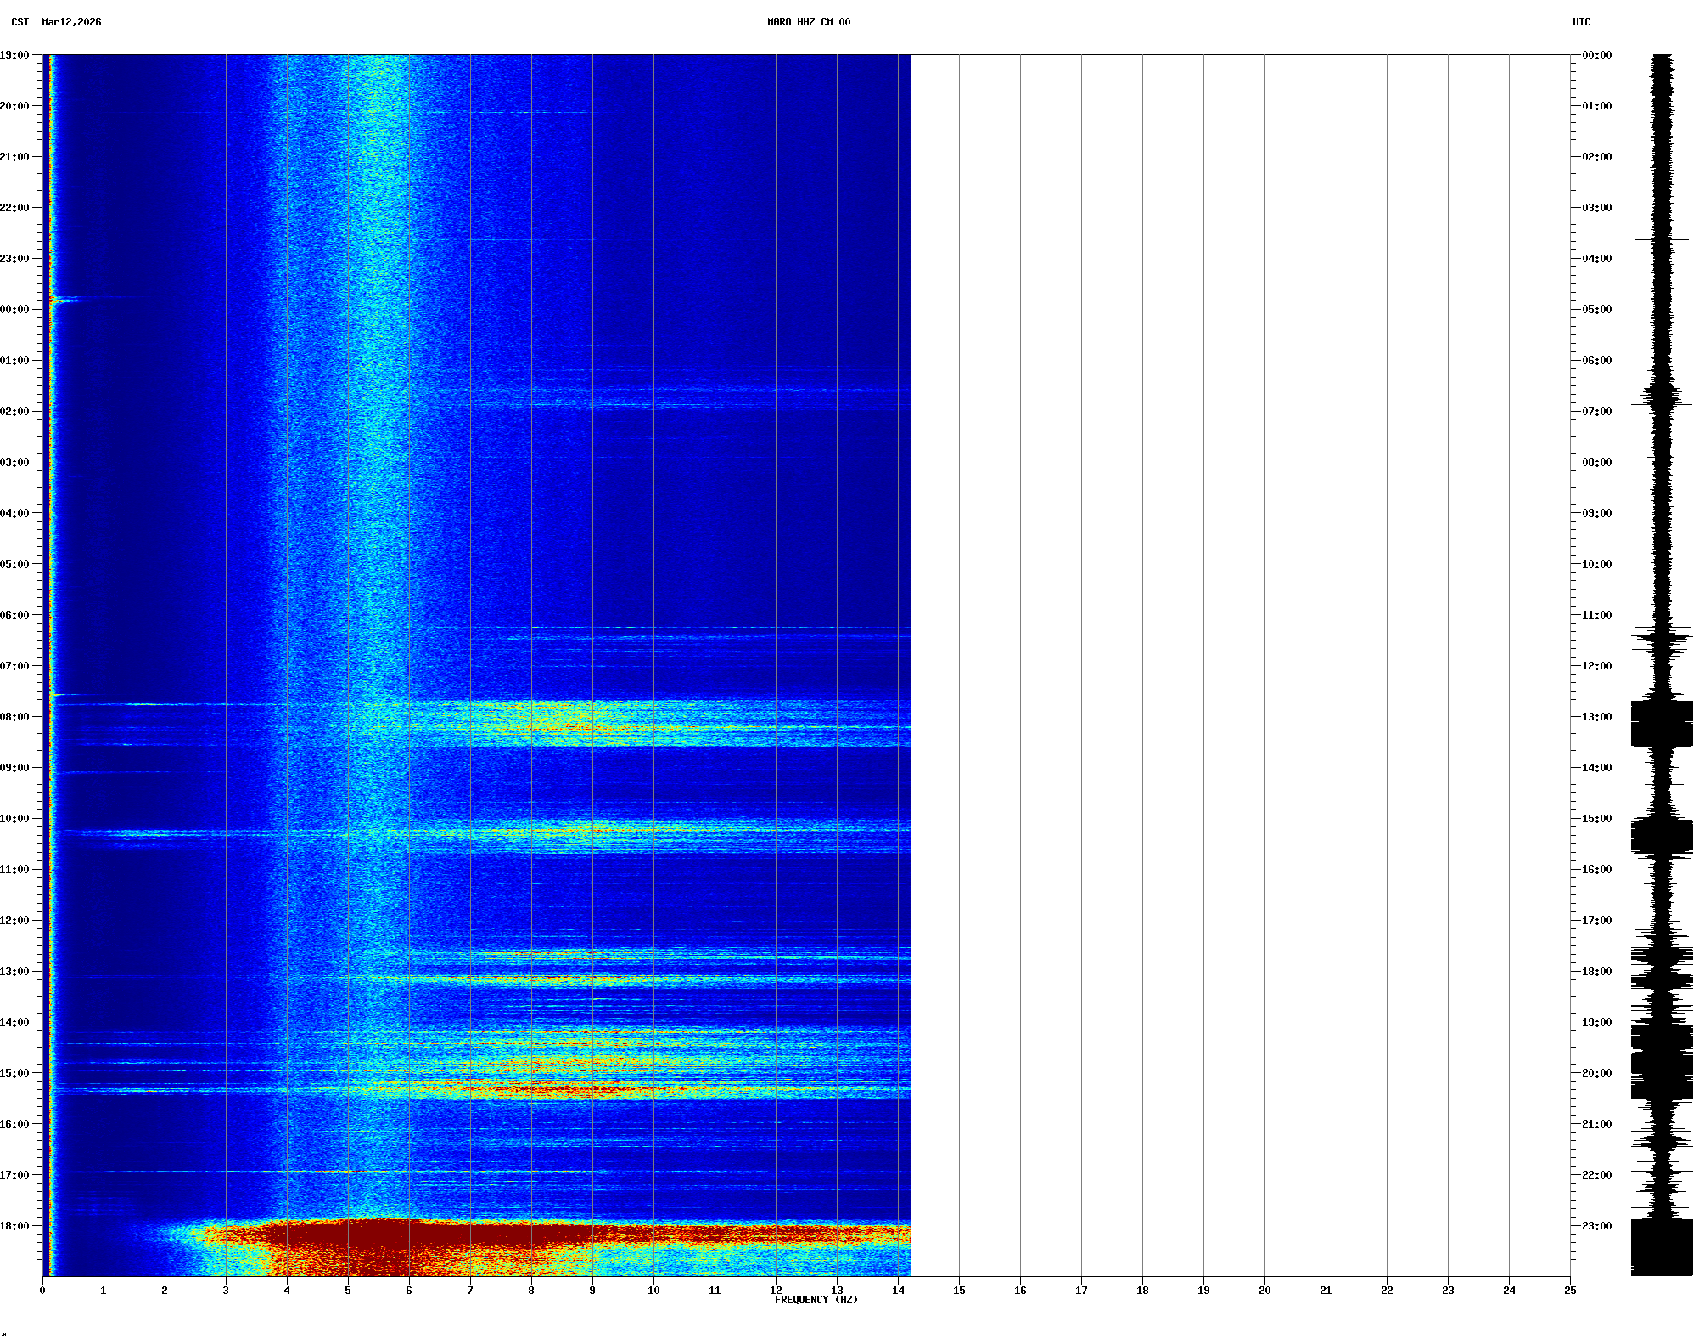This screenshot has height=1344, width=1699.
Task: Click the FREQUENCY (HZ) axis label
Action: click(816, 1300)
